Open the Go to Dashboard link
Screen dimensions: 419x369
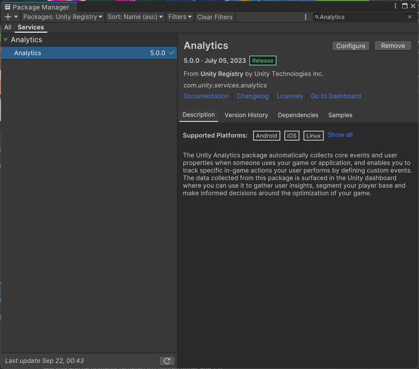pyautogui.click(x=336, y=96)
